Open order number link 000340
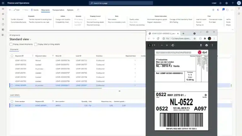 pos(18,105)
